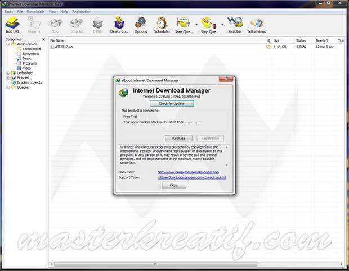The image size is (349, 271).
Task: Open the Downloads menu
Action: click(35, 12)
